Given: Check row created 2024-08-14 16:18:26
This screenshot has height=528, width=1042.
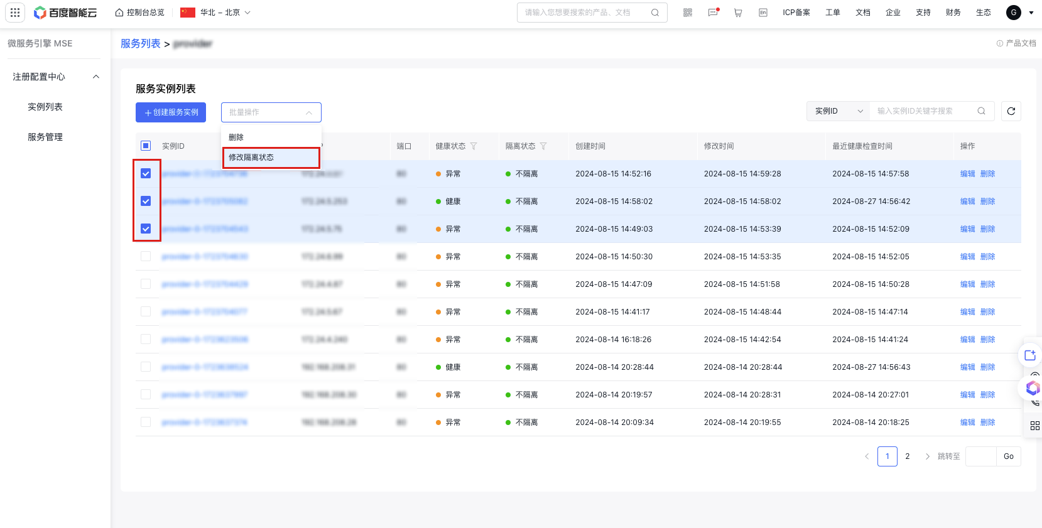Looking at the screenshot, I should pyautogui.click(x=146, y=339).
